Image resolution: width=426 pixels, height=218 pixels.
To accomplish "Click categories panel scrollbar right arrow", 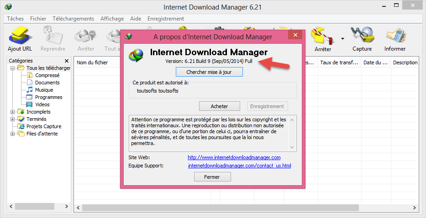I will click(x=67, y=207).
